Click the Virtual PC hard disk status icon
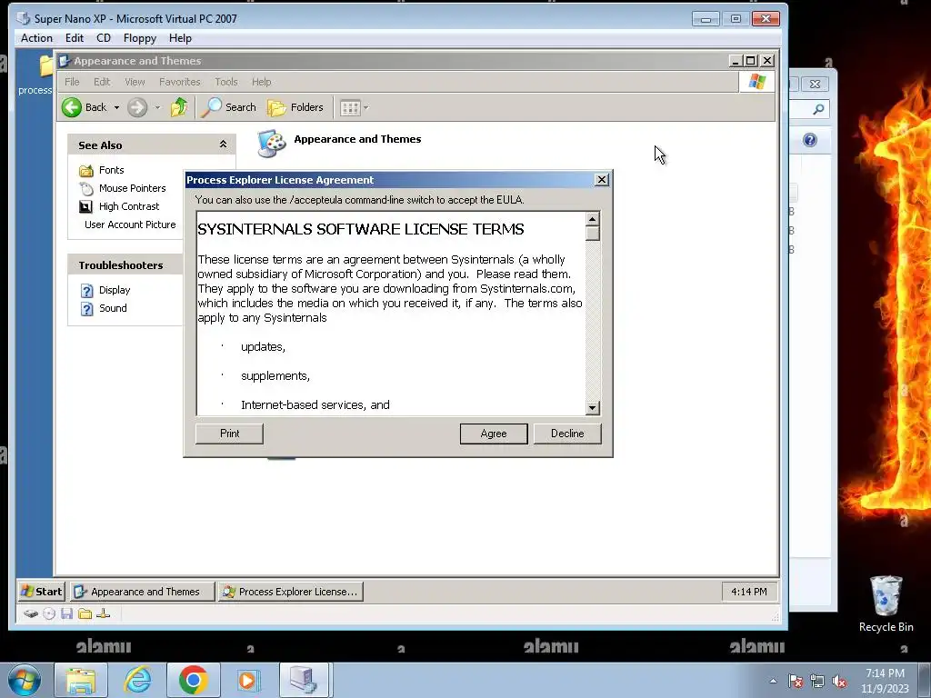This screenshot has height=698, width=931. point(31,613)
